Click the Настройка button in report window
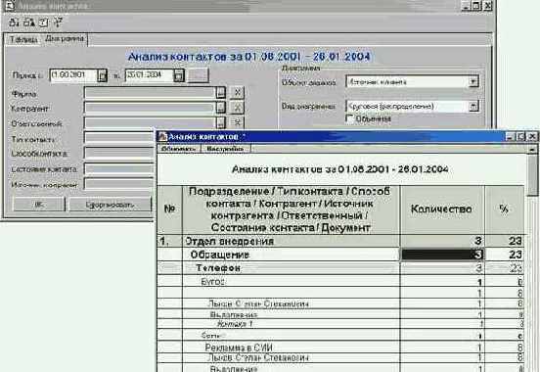The width and height of the screenshot is (540, 372). click(x=226, y=149)
